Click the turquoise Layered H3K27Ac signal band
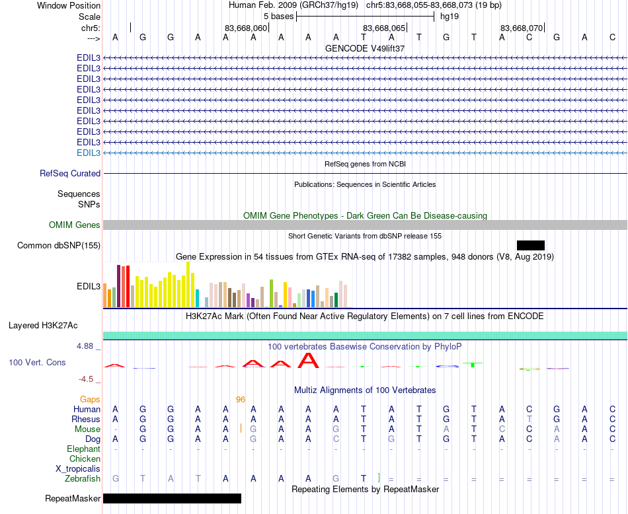628x514 pixels. [x=366, y=336]
